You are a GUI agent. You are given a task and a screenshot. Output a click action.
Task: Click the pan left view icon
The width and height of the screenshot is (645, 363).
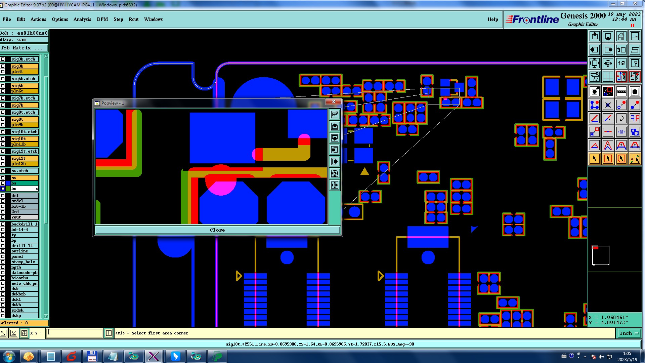pyautogui.click(x=595, y=50)
